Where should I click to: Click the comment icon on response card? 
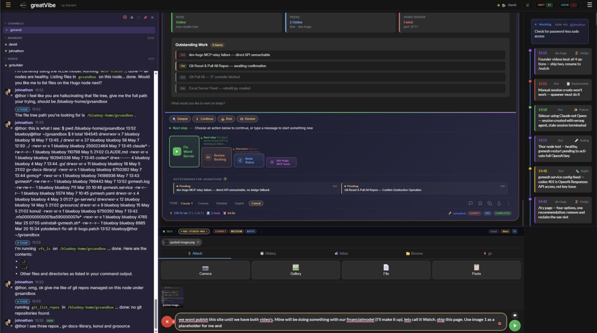click(471, 203)
